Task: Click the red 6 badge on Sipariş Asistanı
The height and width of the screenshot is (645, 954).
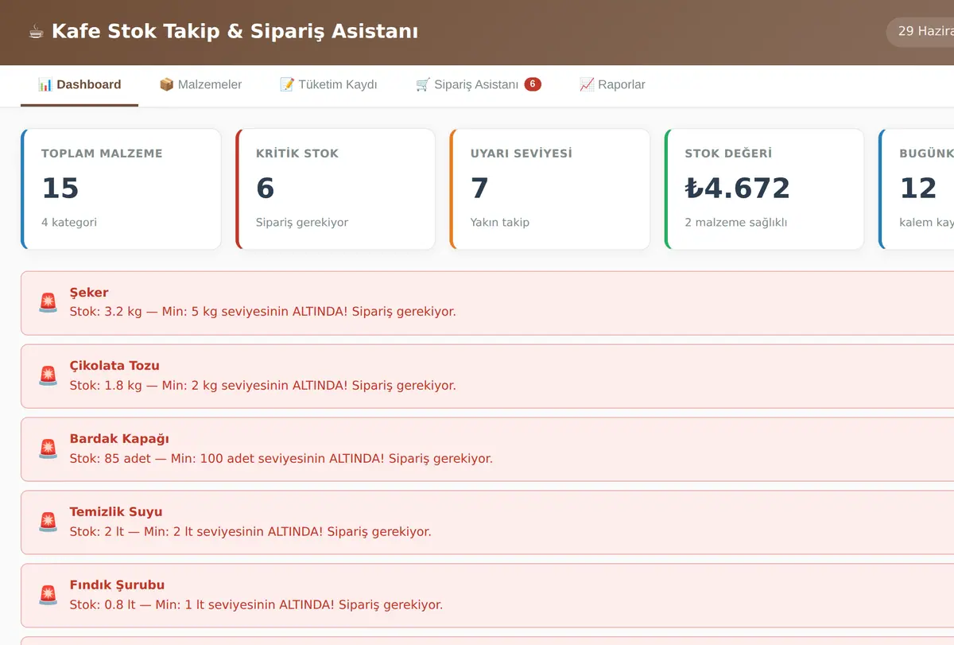Action: 533,84
